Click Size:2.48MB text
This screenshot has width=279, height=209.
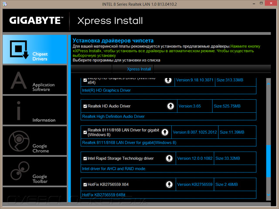pos(227,184)
